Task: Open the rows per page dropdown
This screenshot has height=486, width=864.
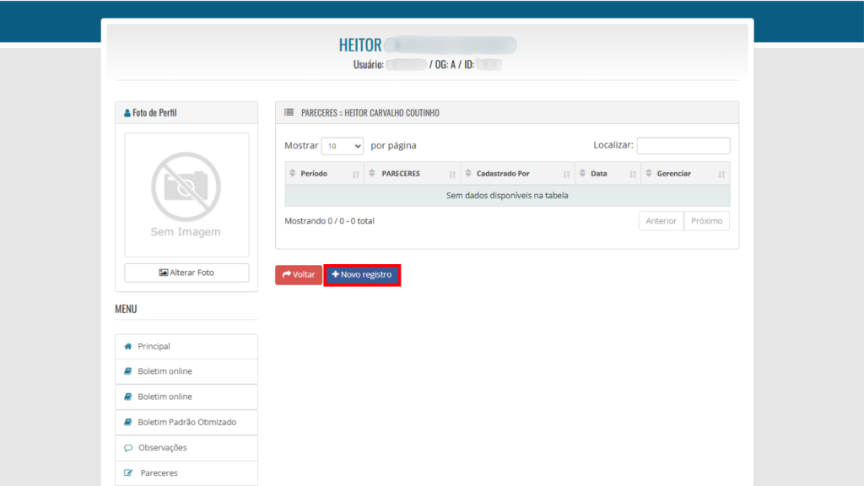Action: pos(342,146)
